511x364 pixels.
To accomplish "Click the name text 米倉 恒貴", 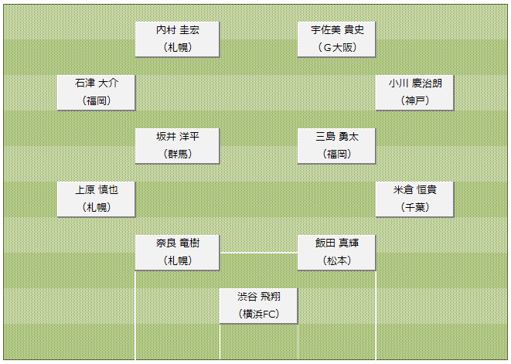I will click(415, 189).
